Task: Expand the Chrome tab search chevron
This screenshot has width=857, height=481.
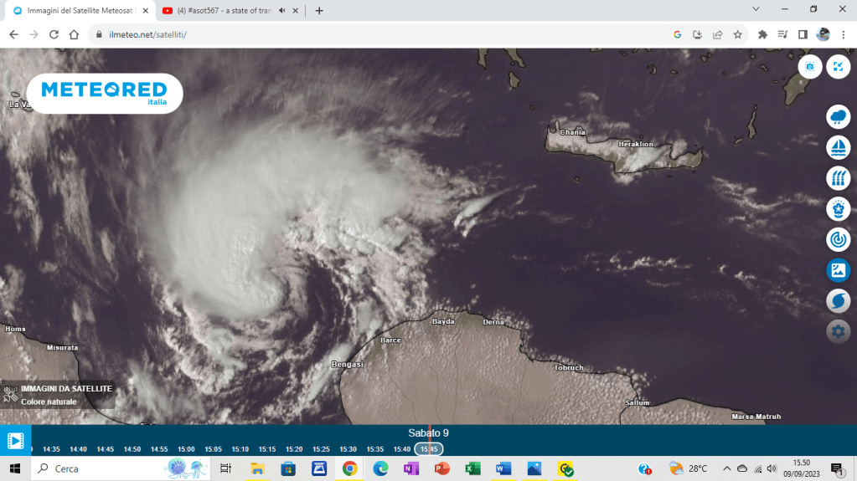Action: pyautogui.click(x=756, y=10)
